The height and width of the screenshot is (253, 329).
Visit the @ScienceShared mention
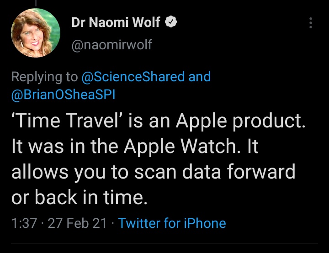(x=133, y=77)
